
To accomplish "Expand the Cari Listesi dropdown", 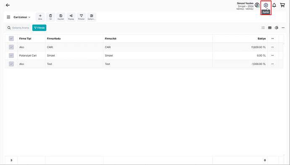I will click(x=22, y=17).
